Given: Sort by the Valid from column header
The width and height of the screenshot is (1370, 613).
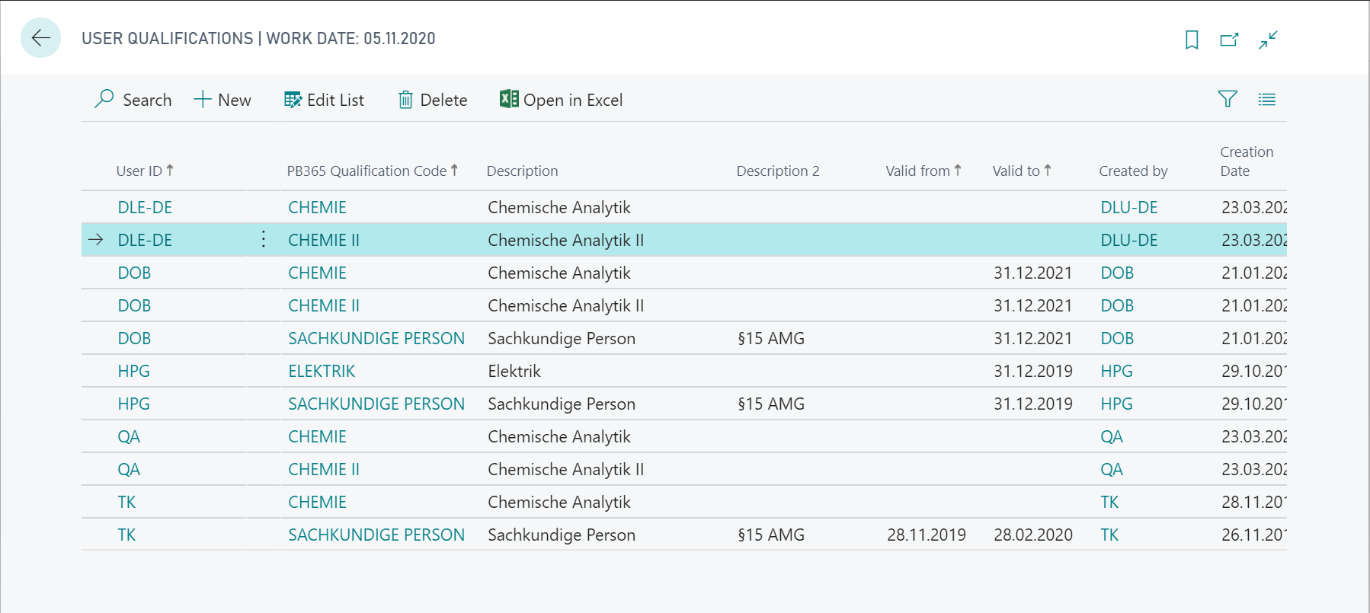Looking at the screenshot, I should click(x=923, y=171).
